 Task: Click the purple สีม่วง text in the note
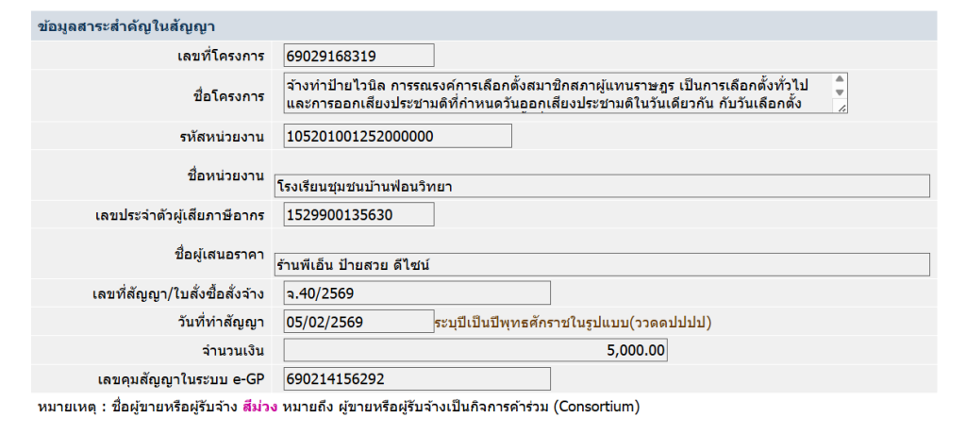260,408
